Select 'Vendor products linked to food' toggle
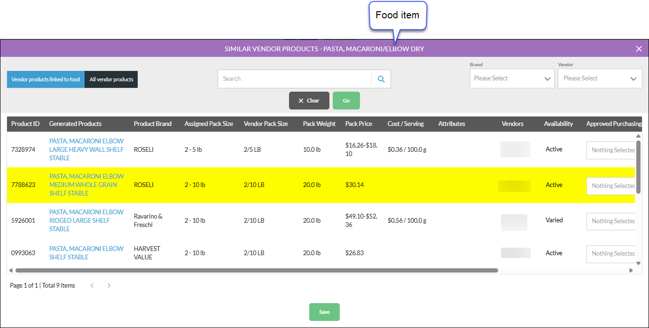 point(46,79)
